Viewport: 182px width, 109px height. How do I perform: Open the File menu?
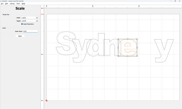[2, 4]
